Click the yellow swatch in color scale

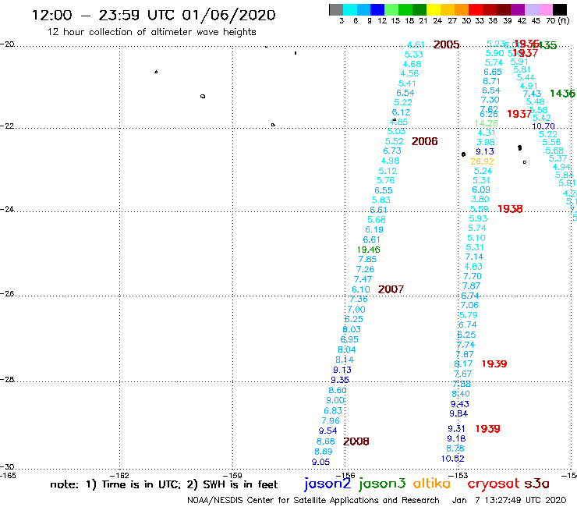434,9
